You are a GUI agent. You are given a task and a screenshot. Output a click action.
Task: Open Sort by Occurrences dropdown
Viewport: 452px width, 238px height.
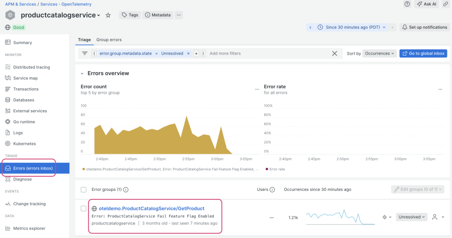coord(379,54)
